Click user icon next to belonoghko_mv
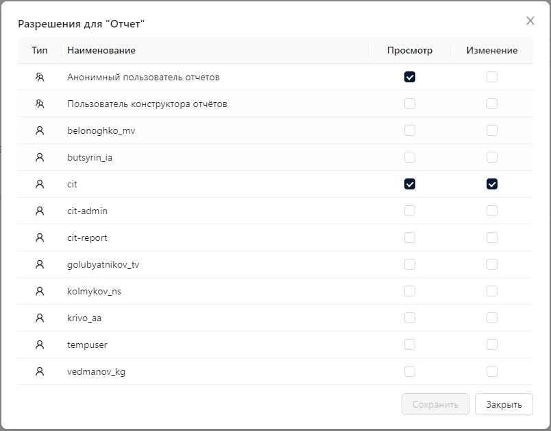The height and width of the screenshot is (431, 551). 40,130
